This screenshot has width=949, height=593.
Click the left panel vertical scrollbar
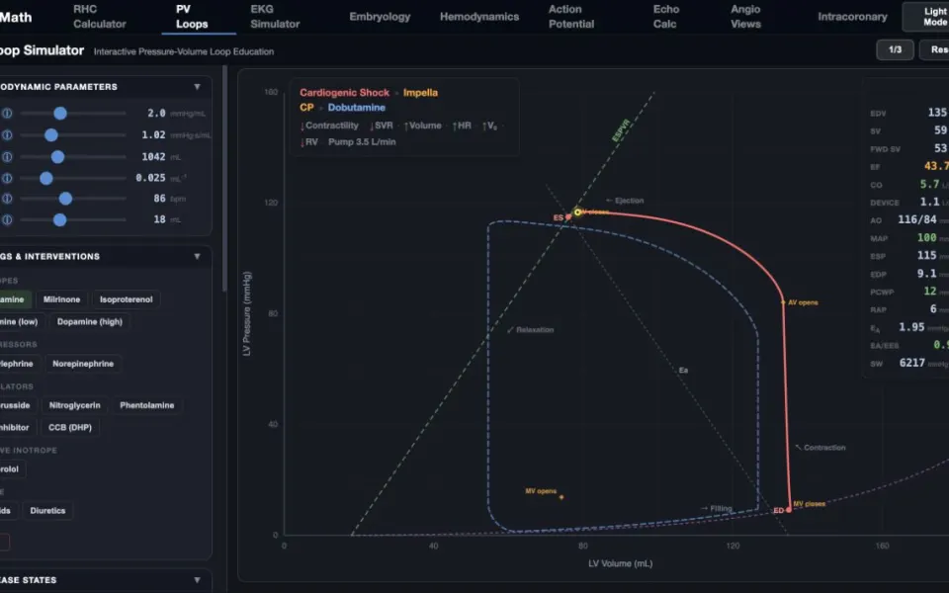pos(225,179)
